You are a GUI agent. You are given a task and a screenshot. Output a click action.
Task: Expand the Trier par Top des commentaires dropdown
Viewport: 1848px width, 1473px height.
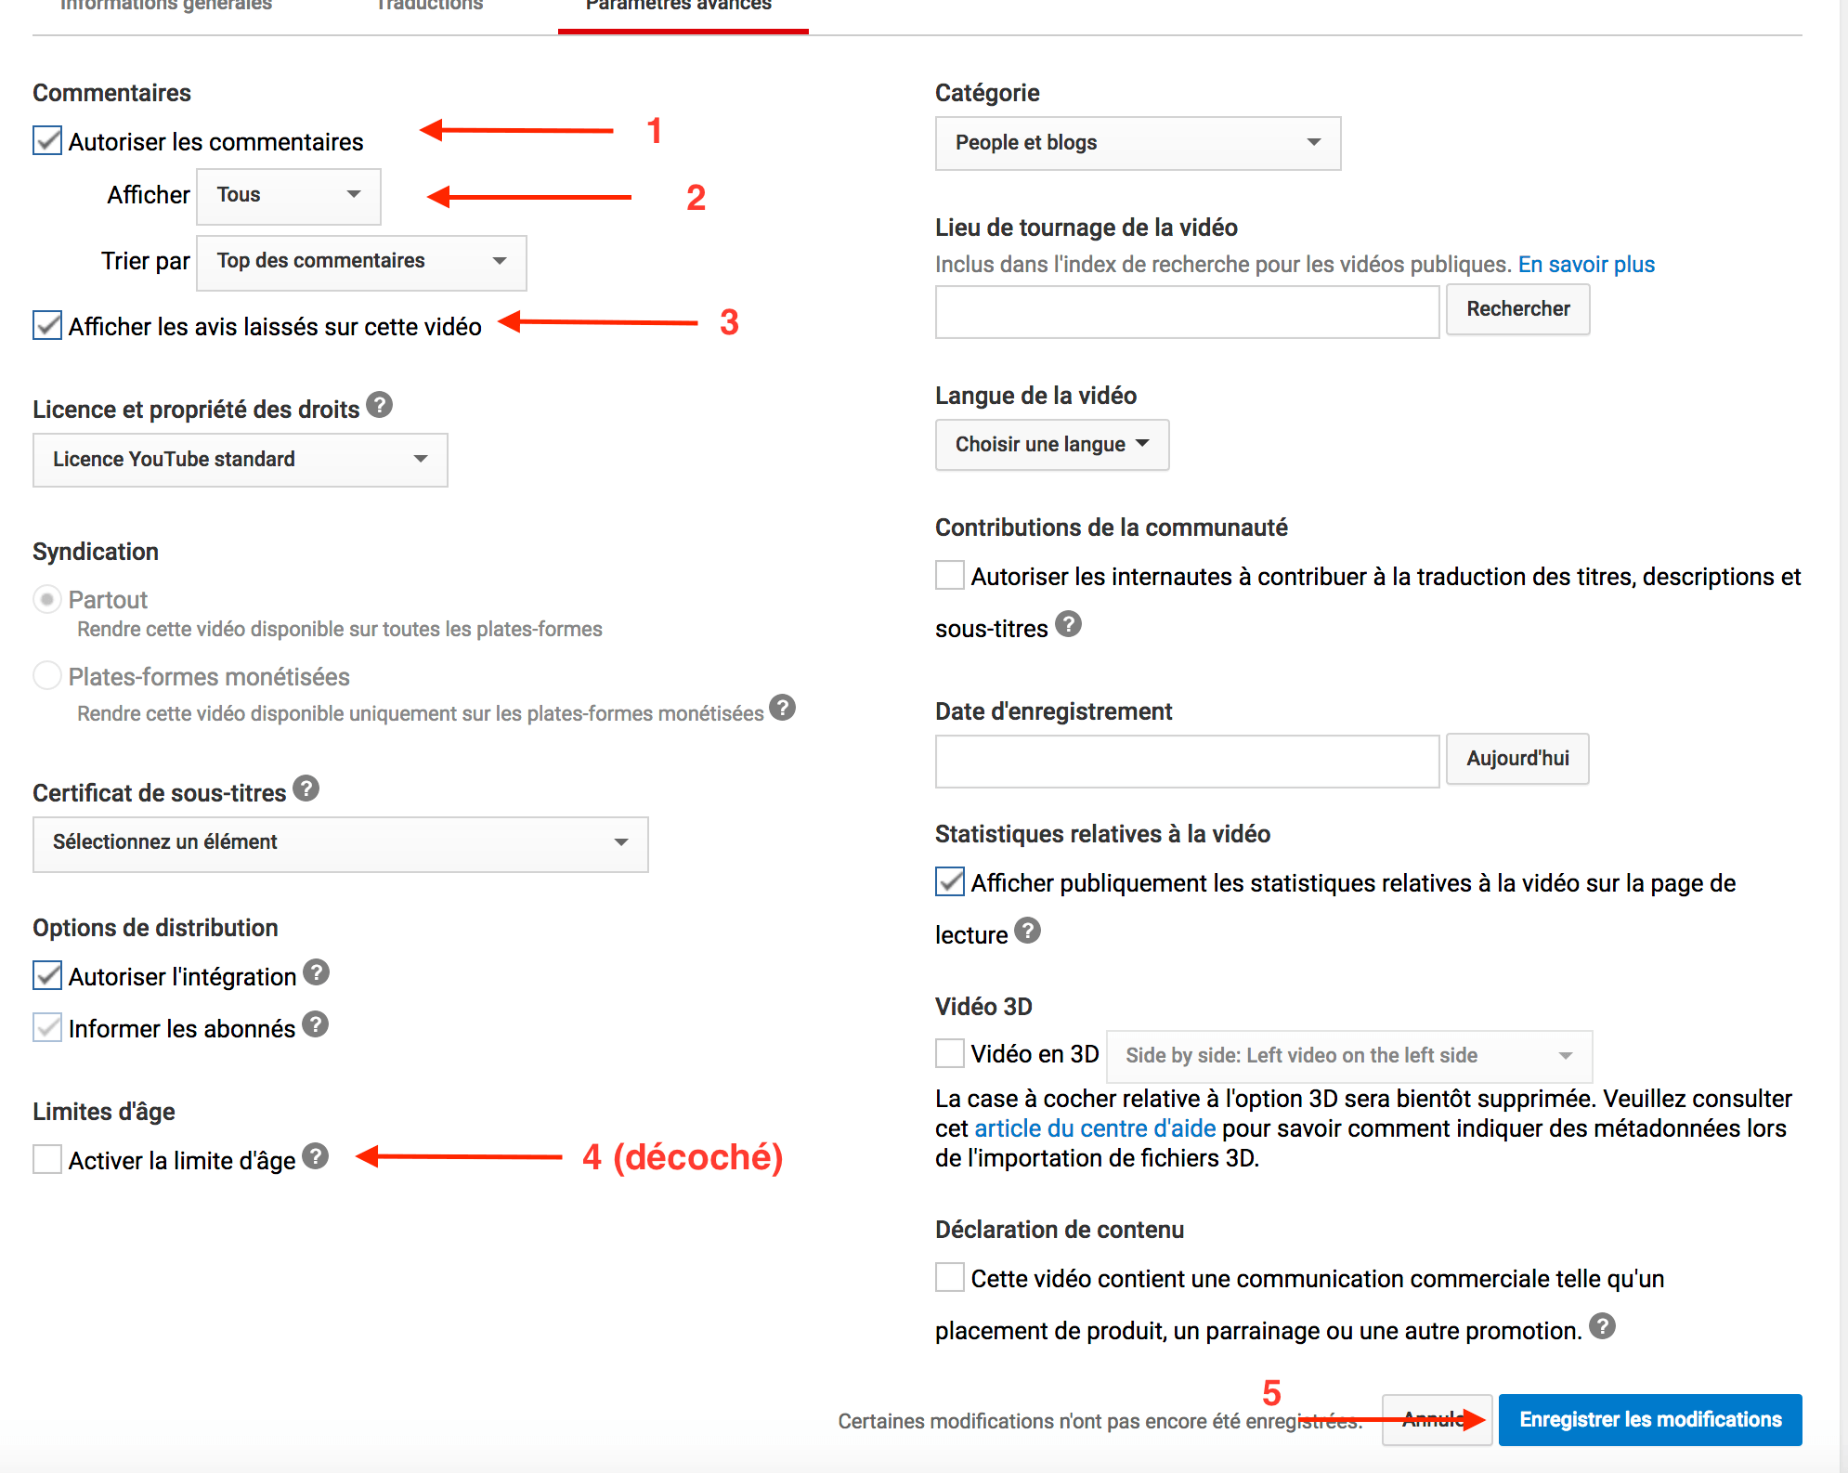point(361,262)
